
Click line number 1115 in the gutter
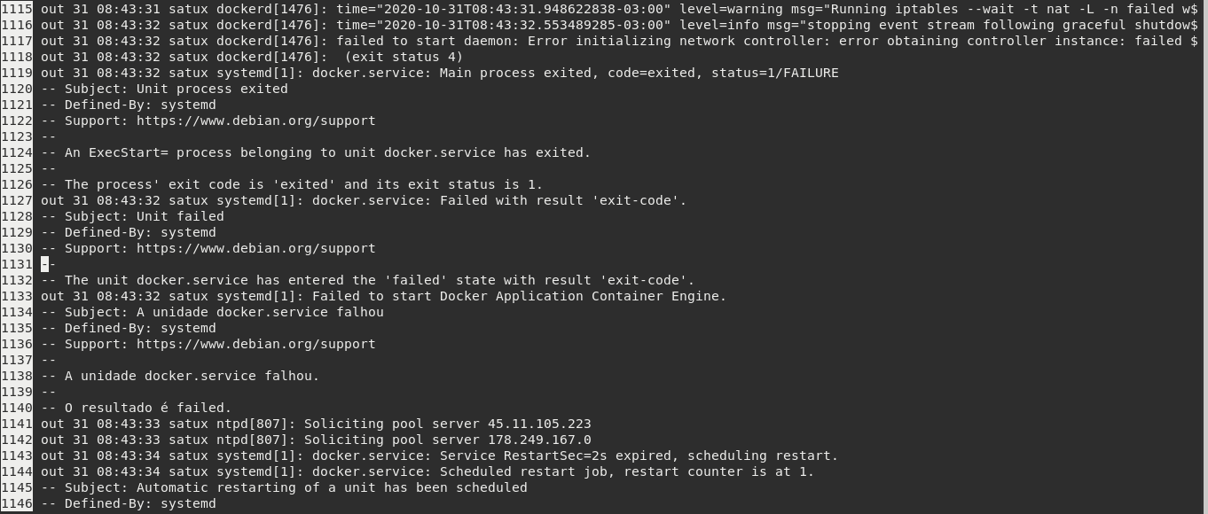point(16,9)
